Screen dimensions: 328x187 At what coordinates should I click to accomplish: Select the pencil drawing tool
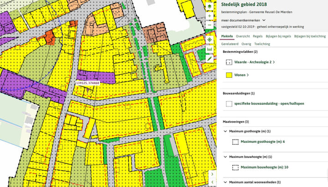click(x=209, y=59)
